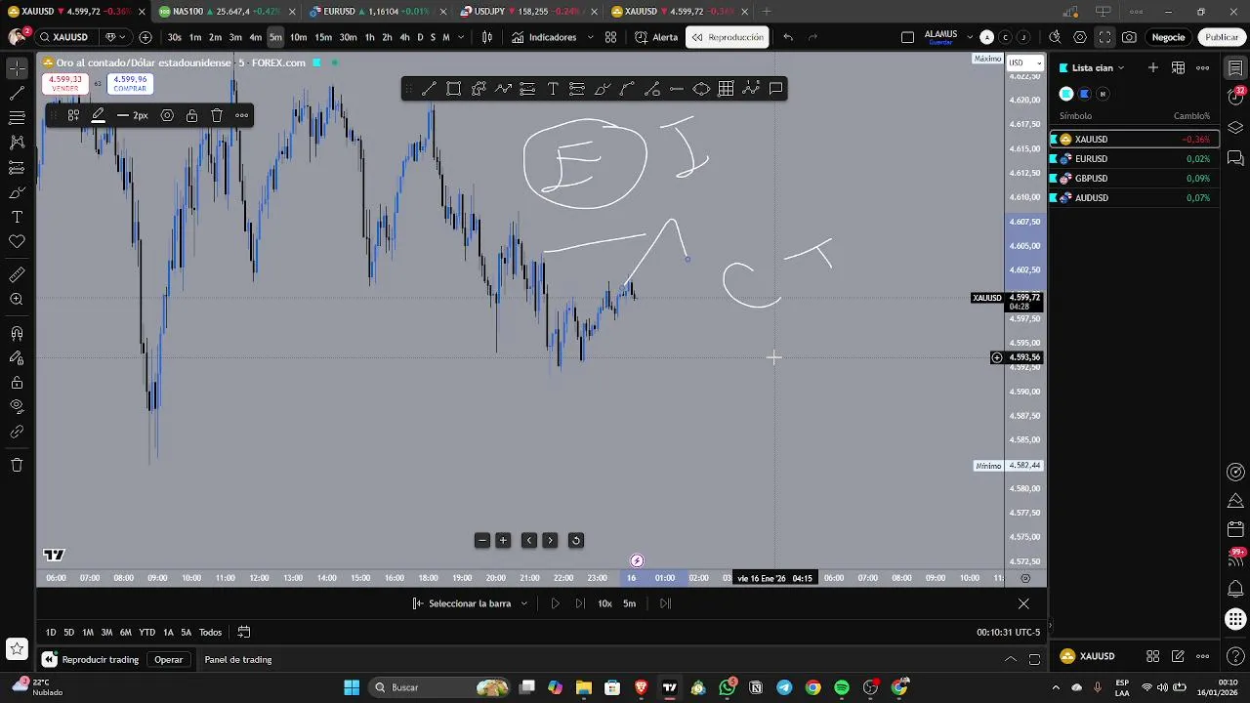The image size is (1250, 703).
Task: Open the Indicadores panel
Action: [543, 37]
